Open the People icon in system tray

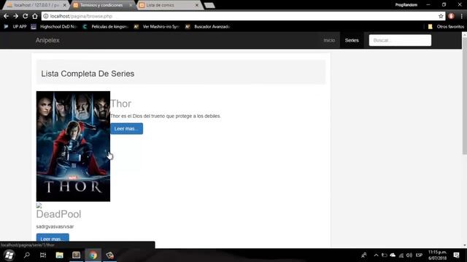[364, 255]
